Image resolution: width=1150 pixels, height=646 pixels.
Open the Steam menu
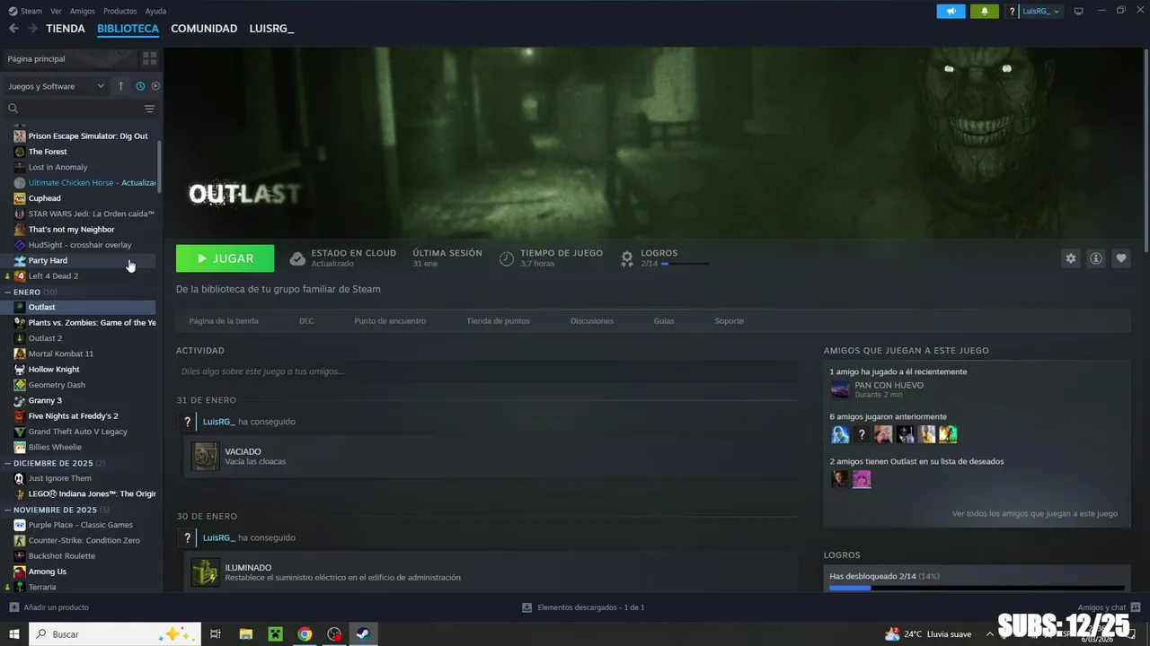click(25, 11)
